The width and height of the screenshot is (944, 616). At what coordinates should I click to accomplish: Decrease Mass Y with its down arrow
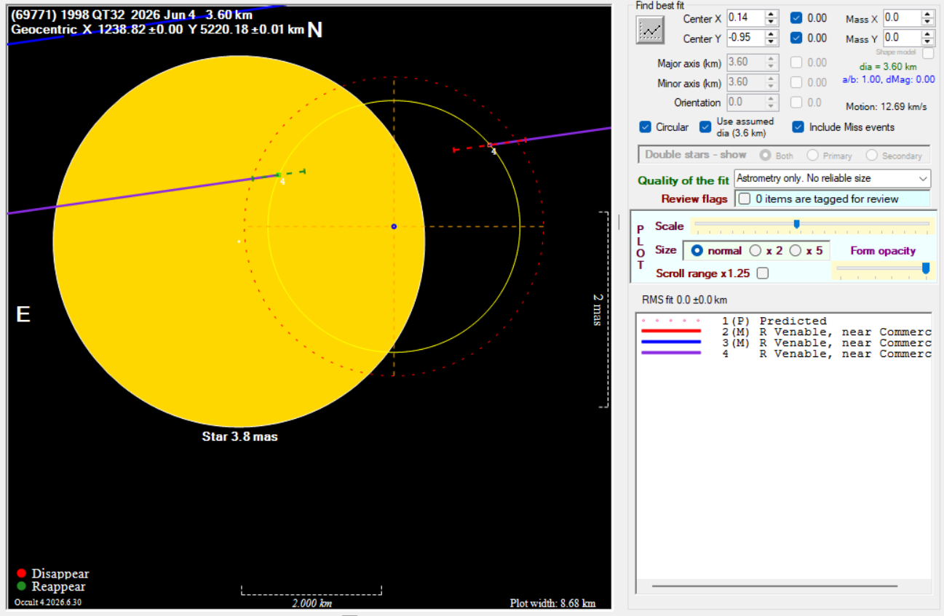[927, 42]
